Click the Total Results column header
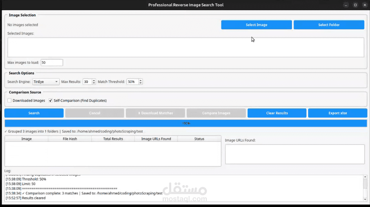Image resolution: width=370 pixels, height=207 pixels. click(x=113, y=139)
